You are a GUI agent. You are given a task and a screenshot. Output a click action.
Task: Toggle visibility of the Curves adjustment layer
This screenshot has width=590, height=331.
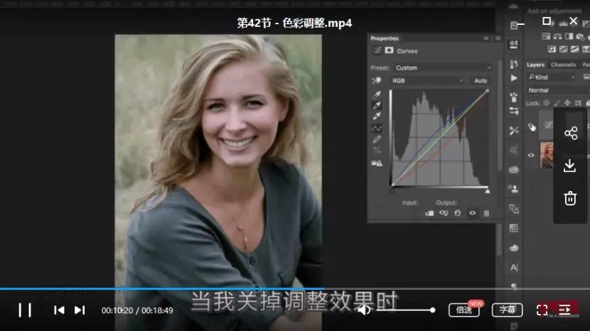tap(532, 126)
